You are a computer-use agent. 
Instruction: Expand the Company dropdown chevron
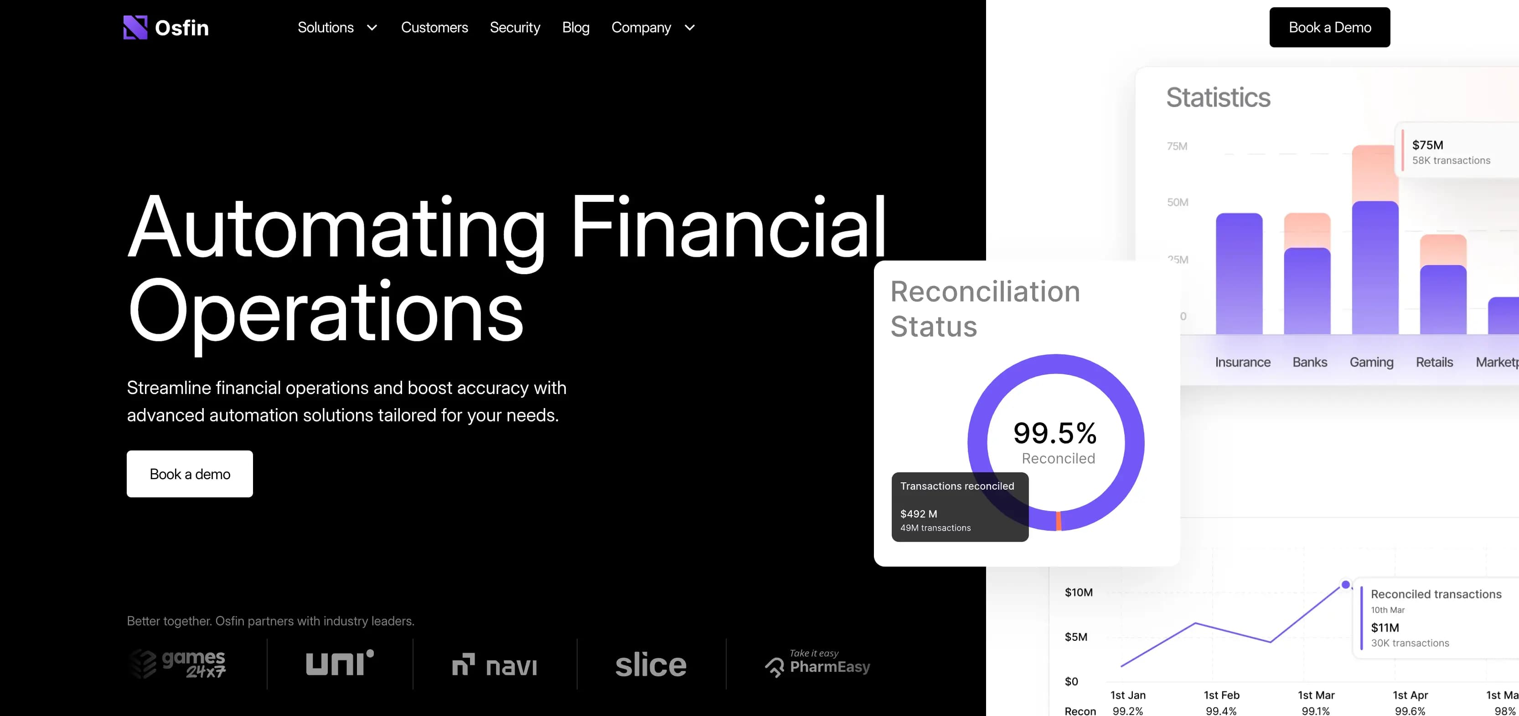pyautogui.click(x=689, y=28)
